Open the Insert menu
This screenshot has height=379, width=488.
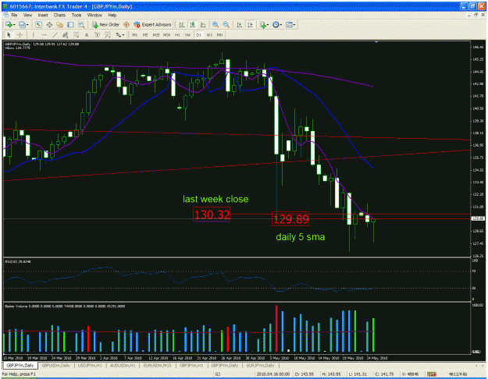[x=43, y=15]
